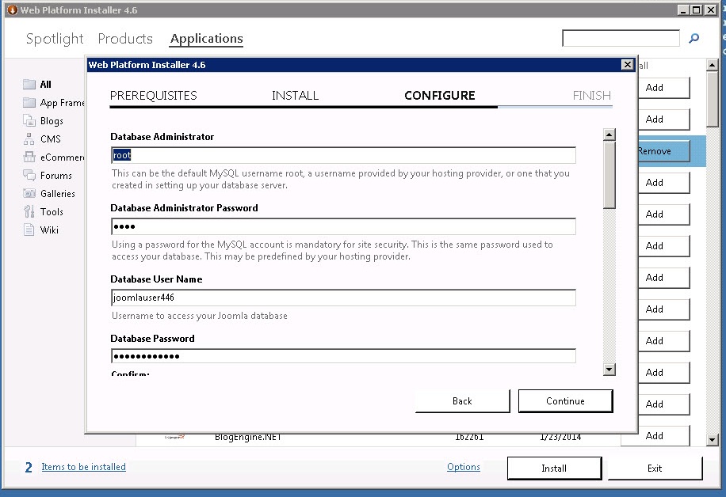Select the Wiki category
The width and height of the screenshot is (726, 497).
49,230
